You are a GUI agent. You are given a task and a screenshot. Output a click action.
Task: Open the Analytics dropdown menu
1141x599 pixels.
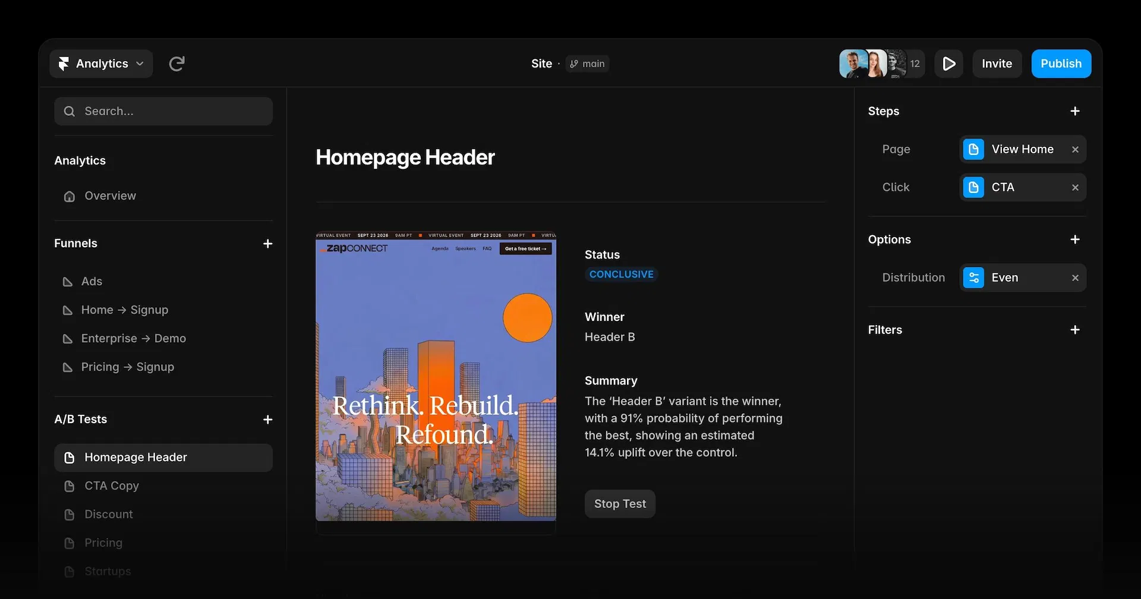101,64
